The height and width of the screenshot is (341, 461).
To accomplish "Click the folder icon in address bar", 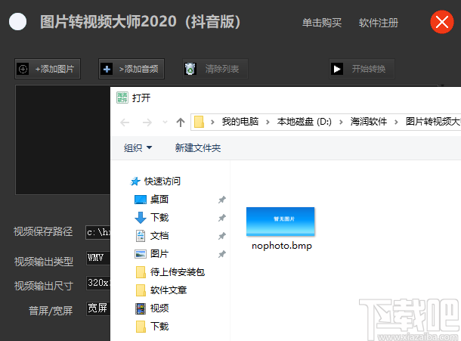I will 199,122.
